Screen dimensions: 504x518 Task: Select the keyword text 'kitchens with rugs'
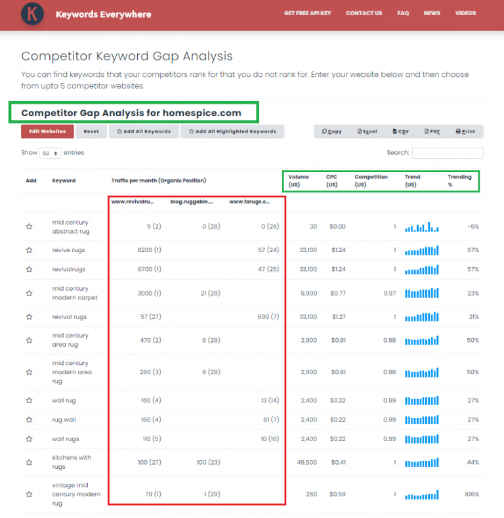tap(72, 462)
